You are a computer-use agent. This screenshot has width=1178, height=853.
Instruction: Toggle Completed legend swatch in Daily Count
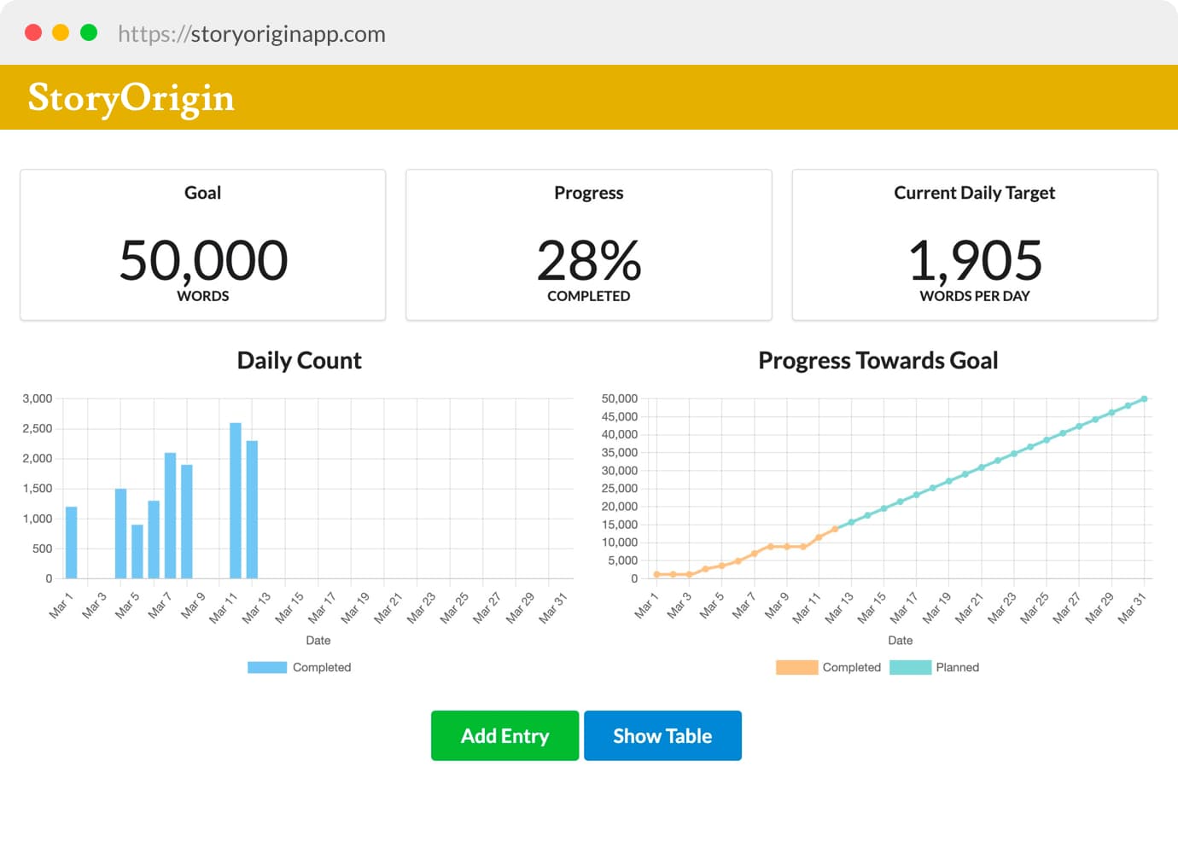(x=267, y=667)
